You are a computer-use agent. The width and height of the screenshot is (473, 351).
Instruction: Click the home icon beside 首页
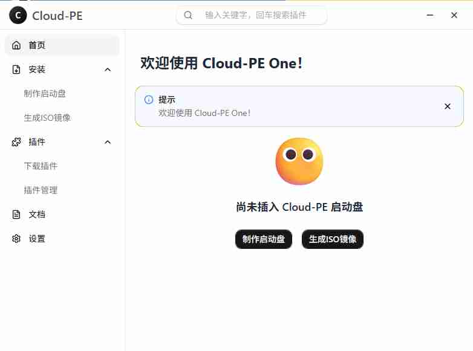tap(16, 45)
